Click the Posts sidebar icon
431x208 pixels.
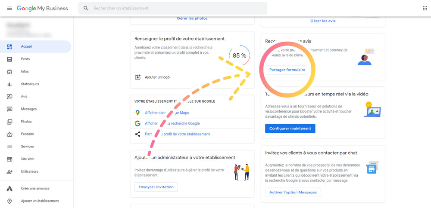(9, 59)
